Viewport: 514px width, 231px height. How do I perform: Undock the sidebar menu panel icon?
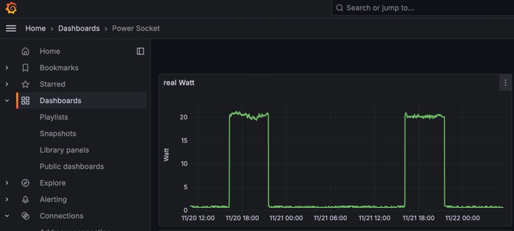[140, 51]
